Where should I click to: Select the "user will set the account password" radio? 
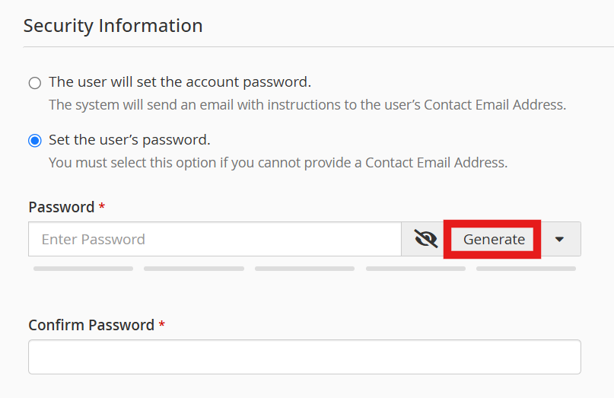pos(34,82)
